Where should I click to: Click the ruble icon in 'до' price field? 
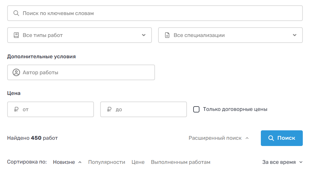(109, 110)
